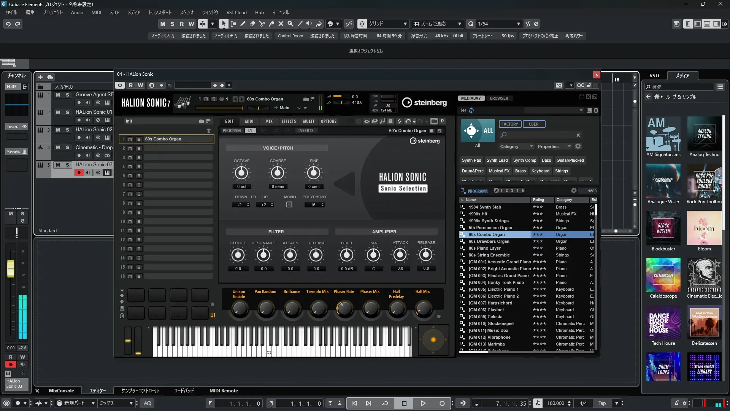This screenshot has height=411, width=730.
Task: Click the Zoom magnifier tool
Action: 290,24
